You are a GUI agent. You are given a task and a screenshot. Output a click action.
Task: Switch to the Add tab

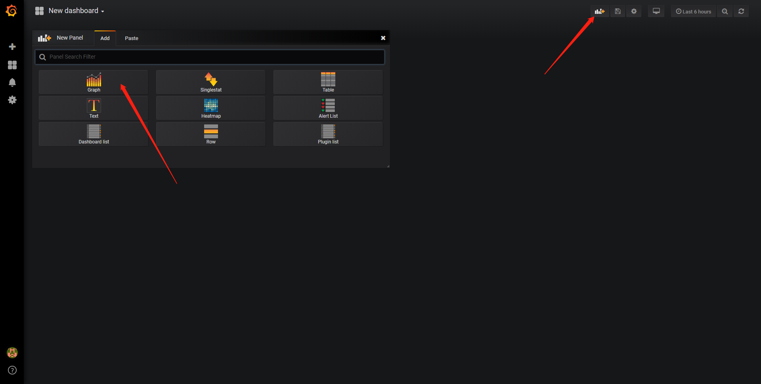105,38
